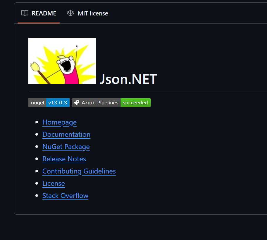Open the License link in the list

click(54, 183)
